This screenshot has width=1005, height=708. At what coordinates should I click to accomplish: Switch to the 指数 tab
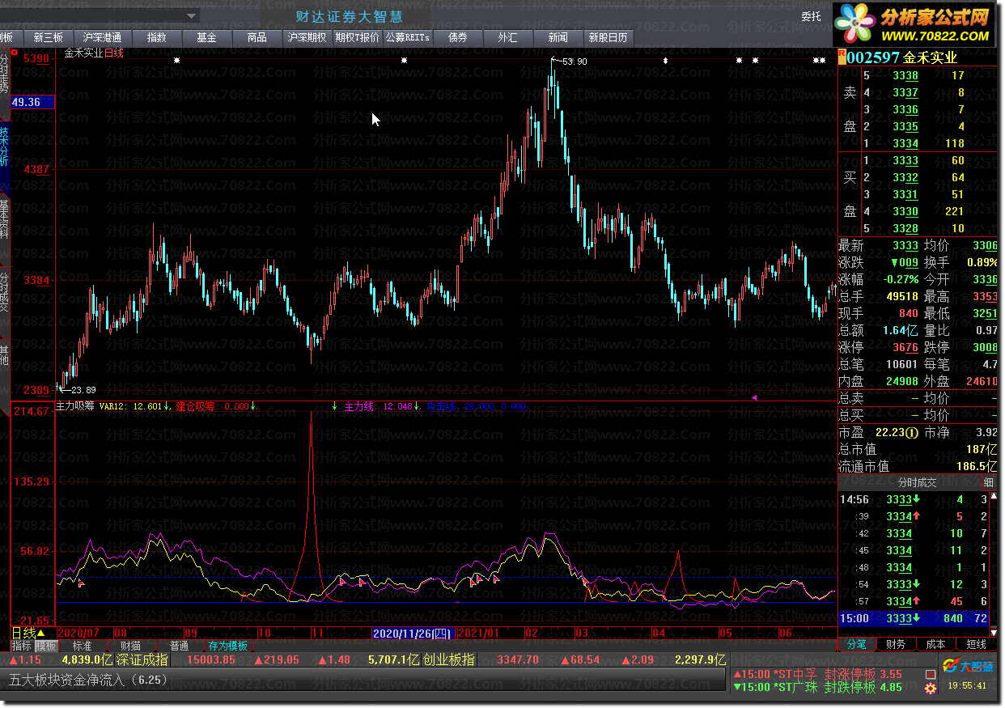click(156, 37)
